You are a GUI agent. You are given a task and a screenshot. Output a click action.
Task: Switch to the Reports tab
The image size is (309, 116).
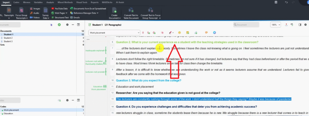pos(95,2)
